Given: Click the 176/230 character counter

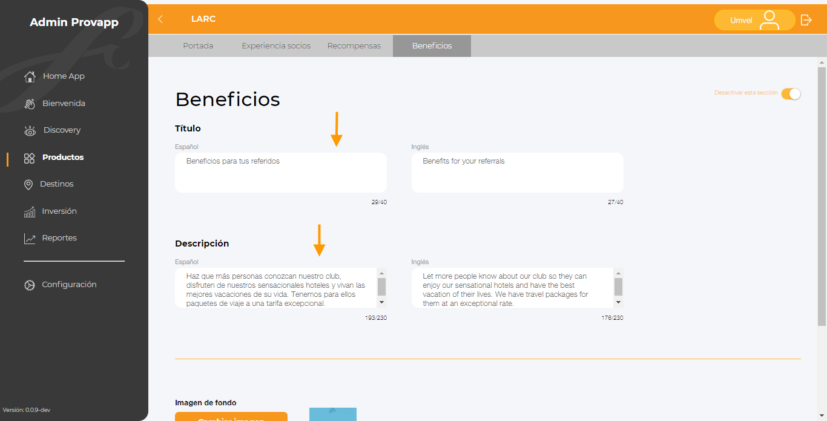Looking at the screenshot, I should (613, 317).
